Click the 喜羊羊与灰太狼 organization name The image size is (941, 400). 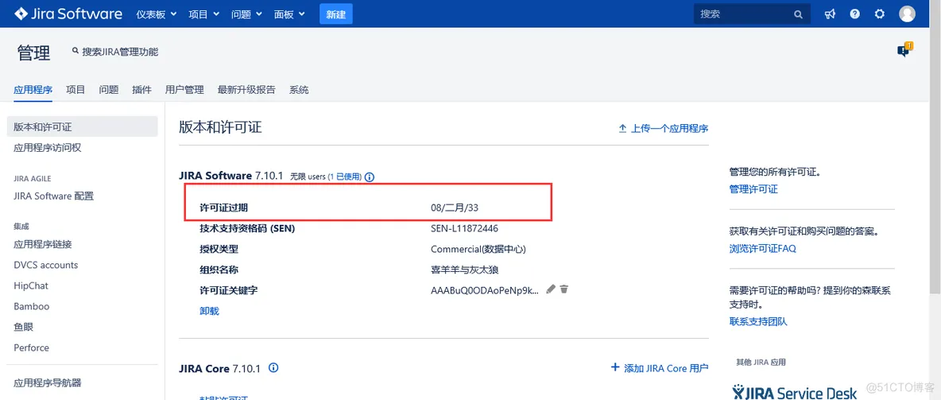click(x=464, y=270)
